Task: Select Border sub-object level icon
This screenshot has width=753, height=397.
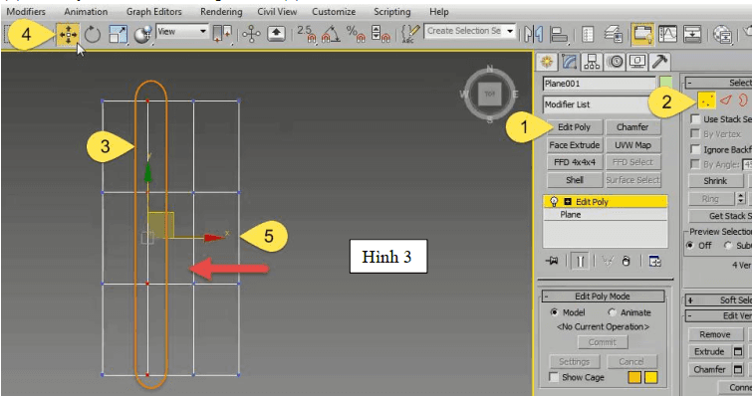Action: point(743,100)
